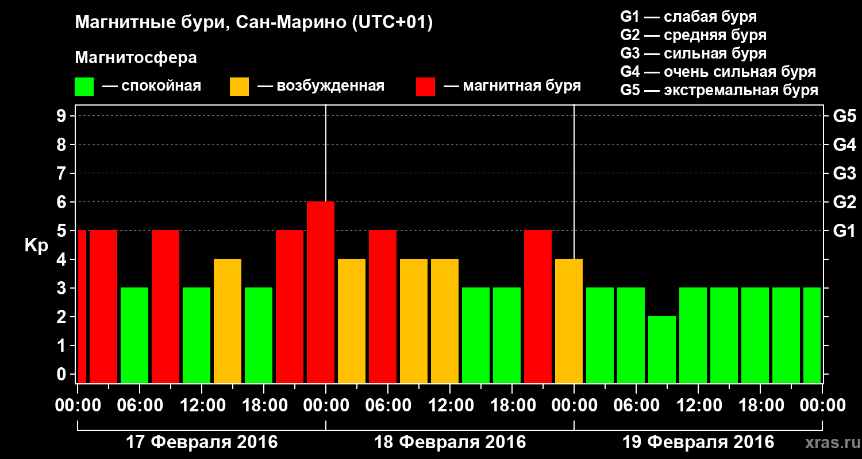The image size is (862, 459).
Task: Click '12:00' tick label above 19 Февраля
Action: [698, 405]
